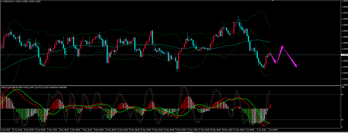Click price scale value 1.33535
The height and width of the screenshot is (133, 348).
345,73
